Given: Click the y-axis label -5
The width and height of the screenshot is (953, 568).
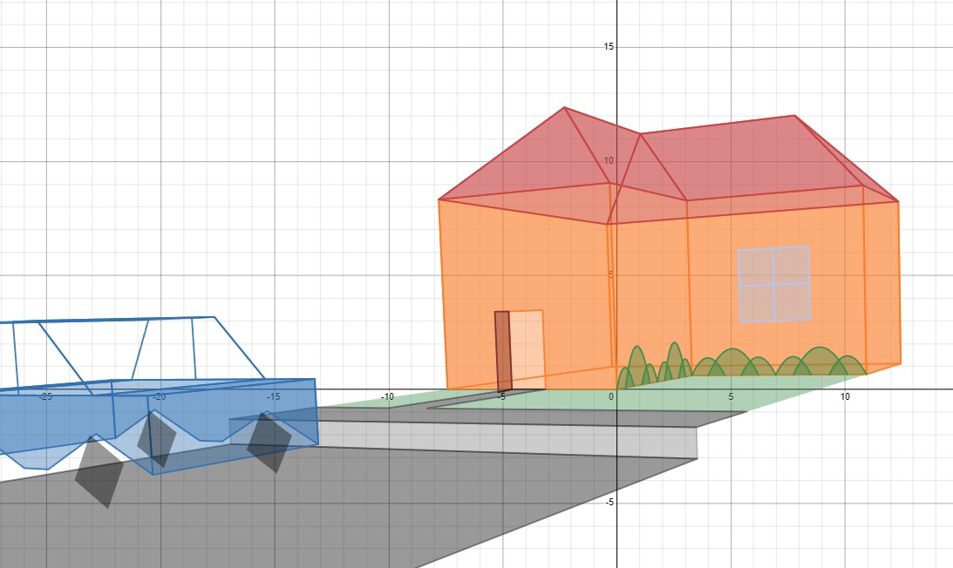Looking at the screenshot, I should 608,503.
